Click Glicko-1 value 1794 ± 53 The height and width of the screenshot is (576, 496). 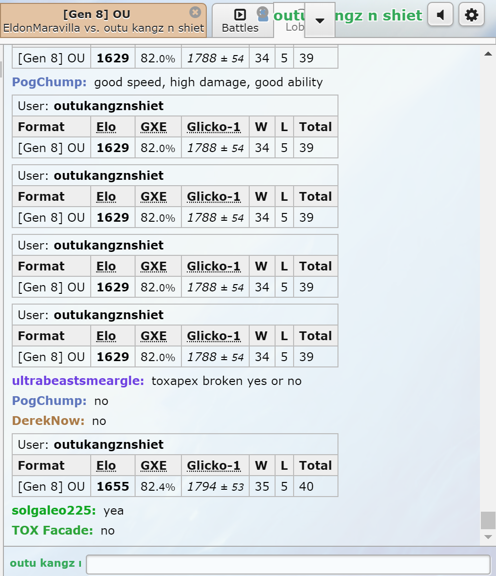pos(215,486)
